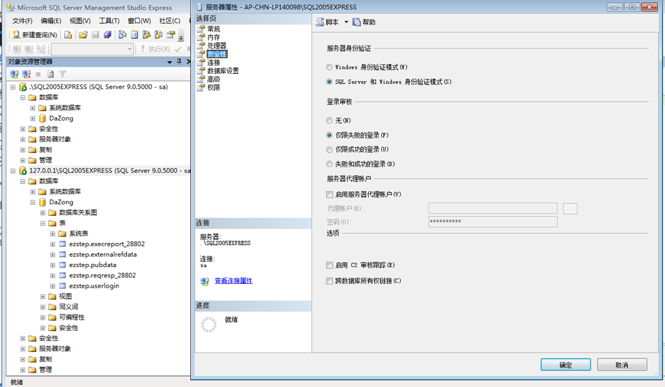Pin the 对象资源管理器 panel
This screenshot has width=665, height=387.
(179, 62)
